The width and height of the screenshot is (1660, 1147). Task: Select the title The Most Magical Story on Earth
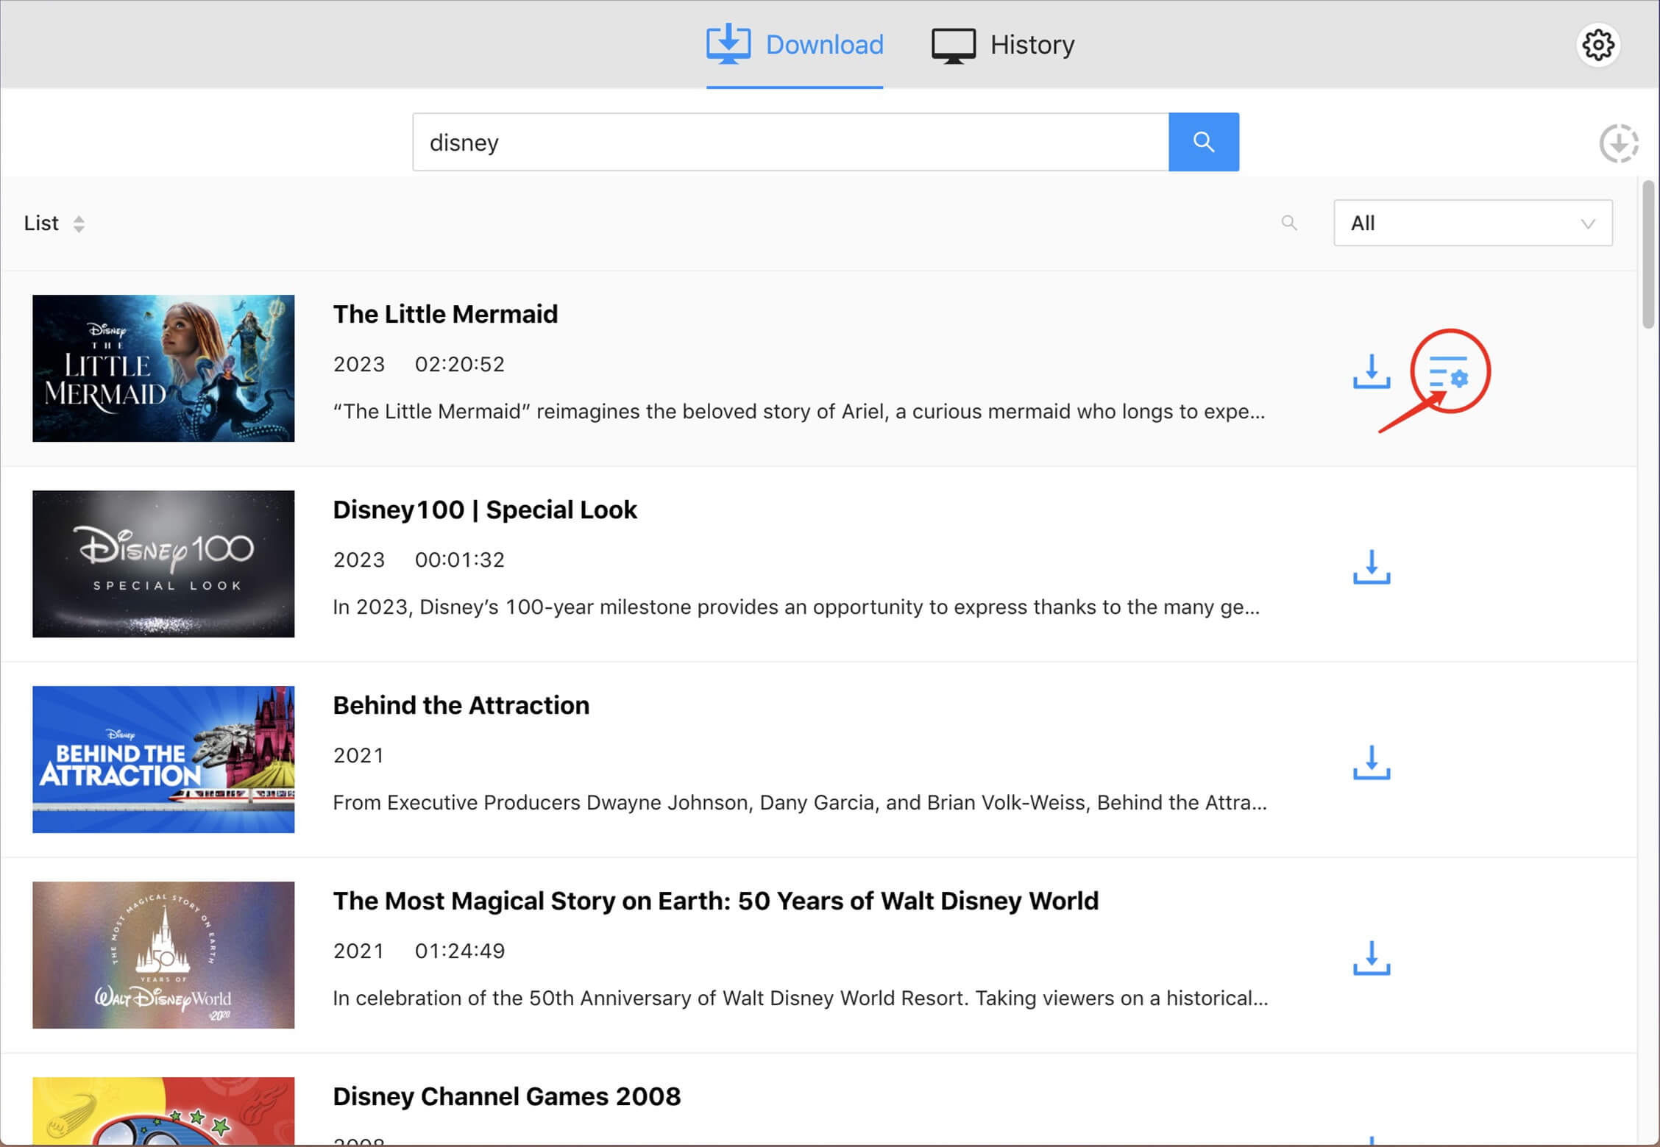(x=715, y=901)
